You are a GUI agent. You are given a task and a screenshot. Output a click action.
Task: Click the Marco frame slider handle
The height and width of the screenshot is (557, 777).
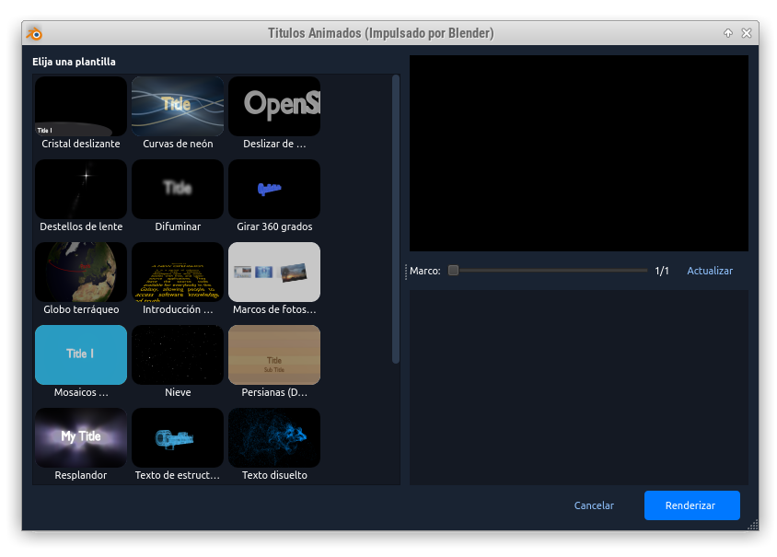453,271
